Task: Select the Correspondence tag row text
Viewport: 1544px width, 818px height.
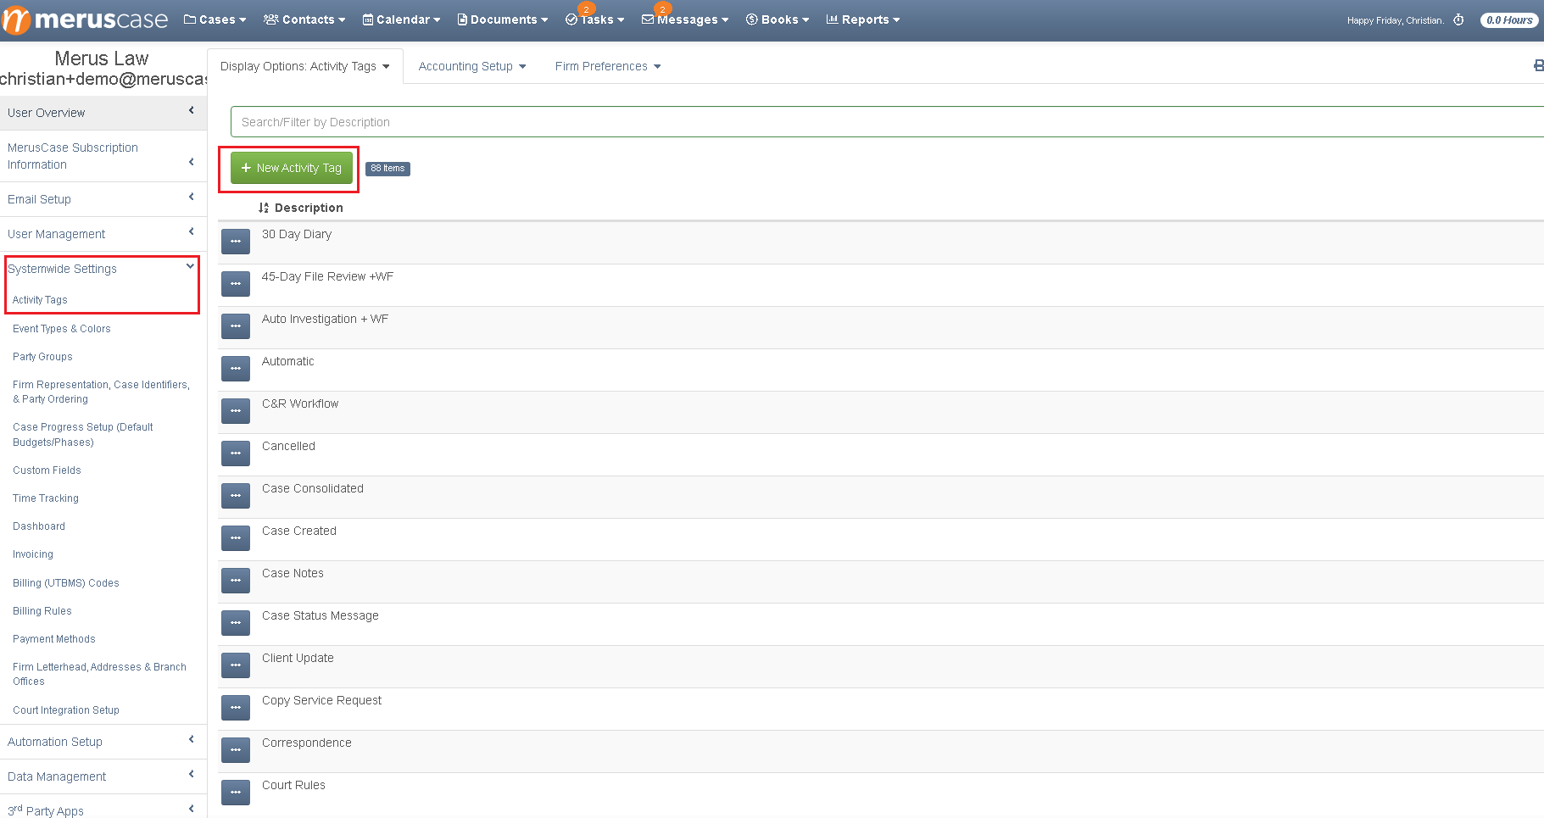Action: [x=306, y=743]
